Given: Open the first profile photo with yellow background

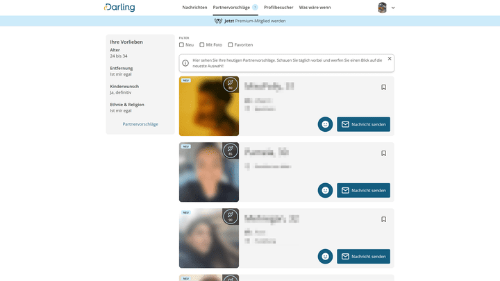Looking at the screenshot, I should (x=209, y=106).
